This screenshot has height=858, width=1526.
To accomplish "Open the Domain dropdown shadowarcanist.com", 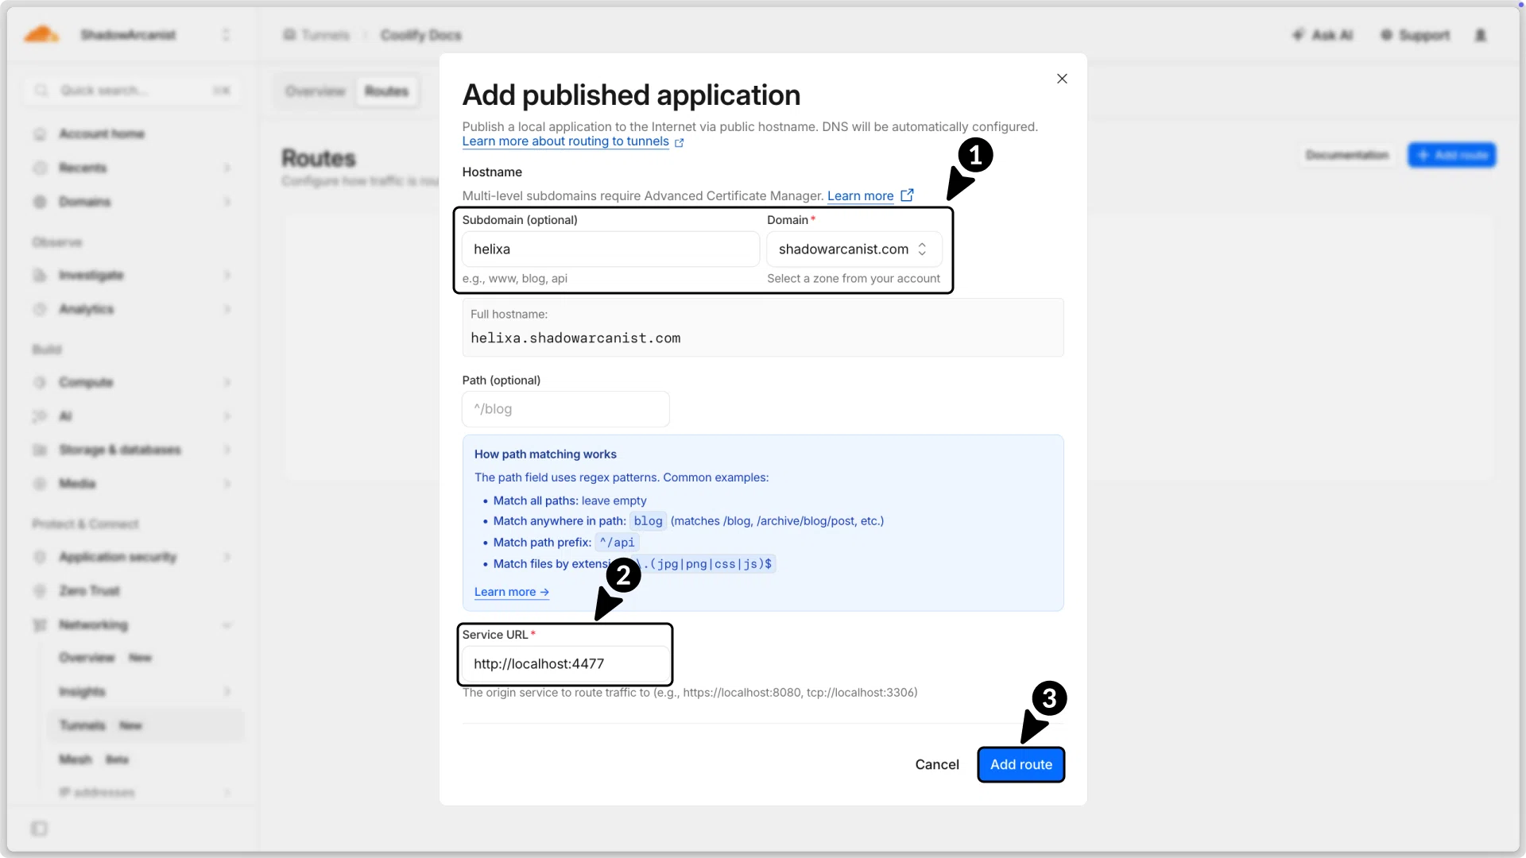I will coord(854,249).
